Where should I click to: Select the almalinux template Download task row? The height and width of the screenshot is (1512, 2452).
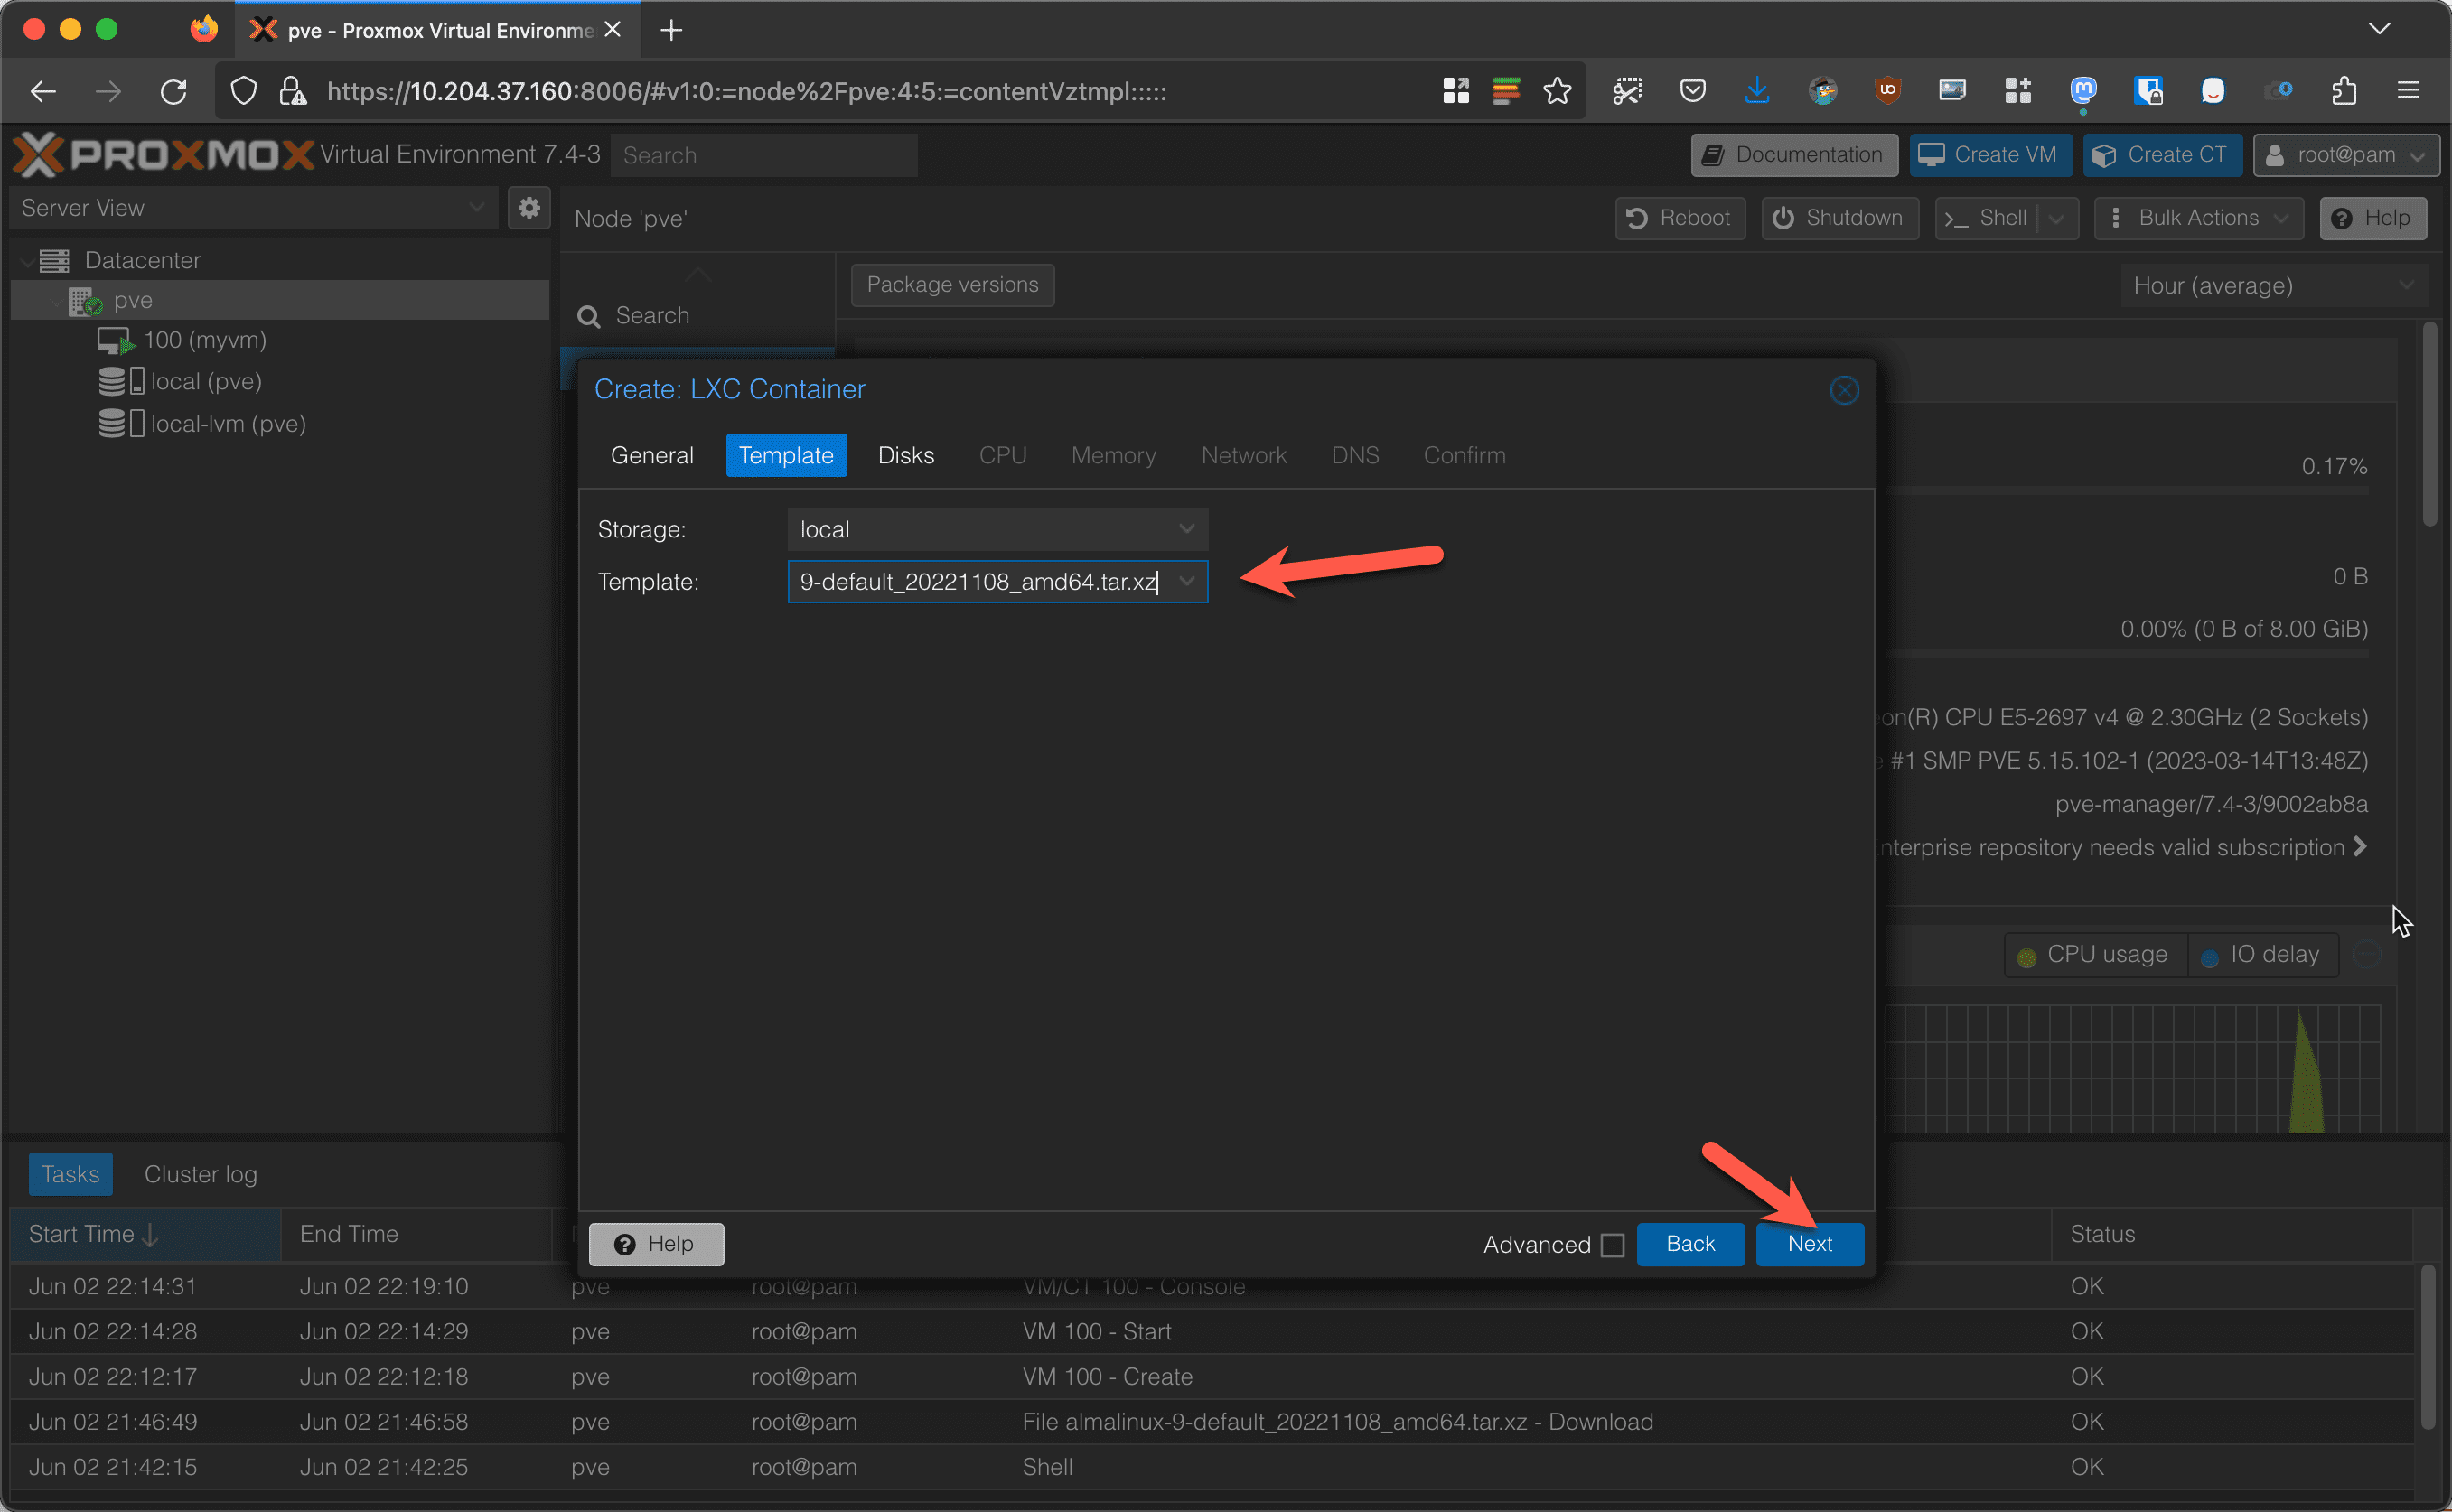(1212, 1421)
